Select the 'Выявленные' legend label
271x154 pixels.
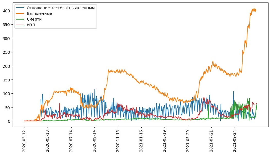tap(39, 13)
